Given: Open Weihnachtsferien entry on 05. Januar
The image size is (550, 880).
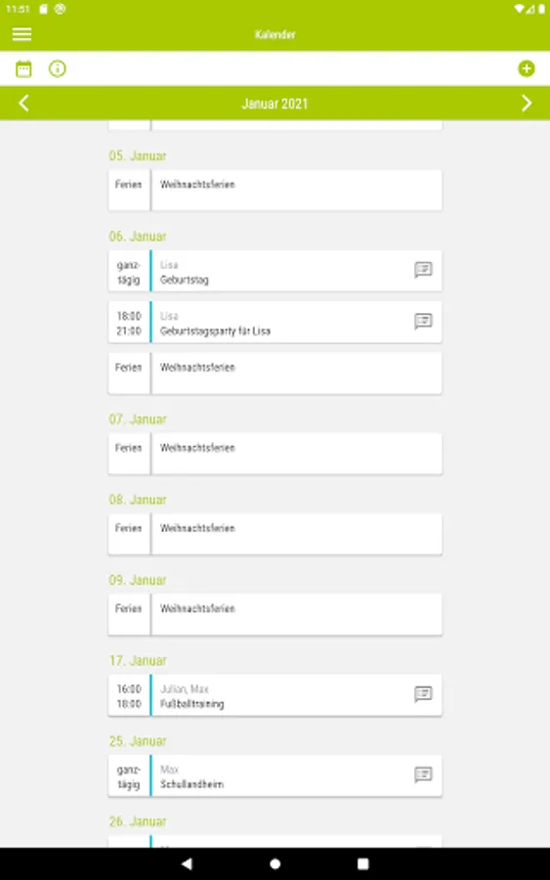Looking at the screenshot, I should 275,191.
